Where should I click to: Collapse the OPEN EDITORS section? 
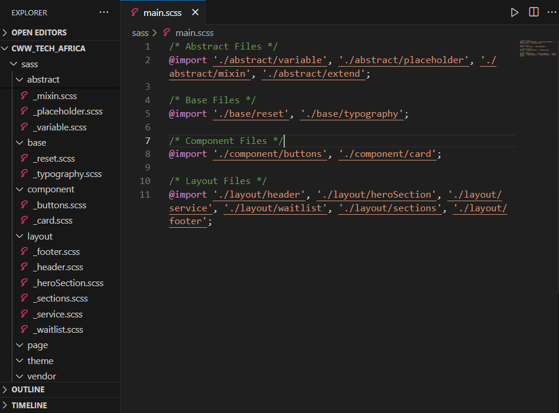[35, 32]
